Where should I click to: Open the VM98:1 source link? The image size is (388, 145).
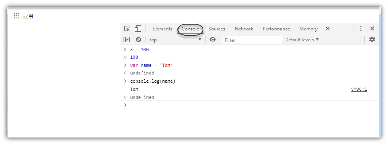[359, 89]
